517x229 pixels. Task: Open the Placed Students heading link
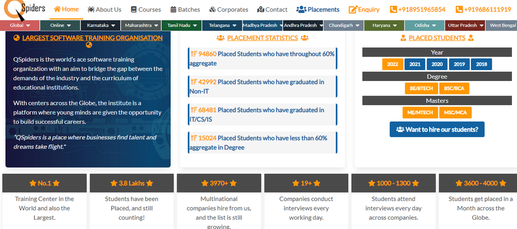click(437, 38)
